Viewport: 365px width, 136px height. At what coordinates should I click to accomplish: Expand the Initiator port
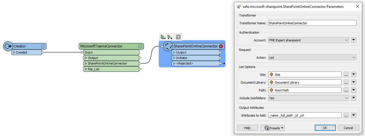(x=174, y=58)
